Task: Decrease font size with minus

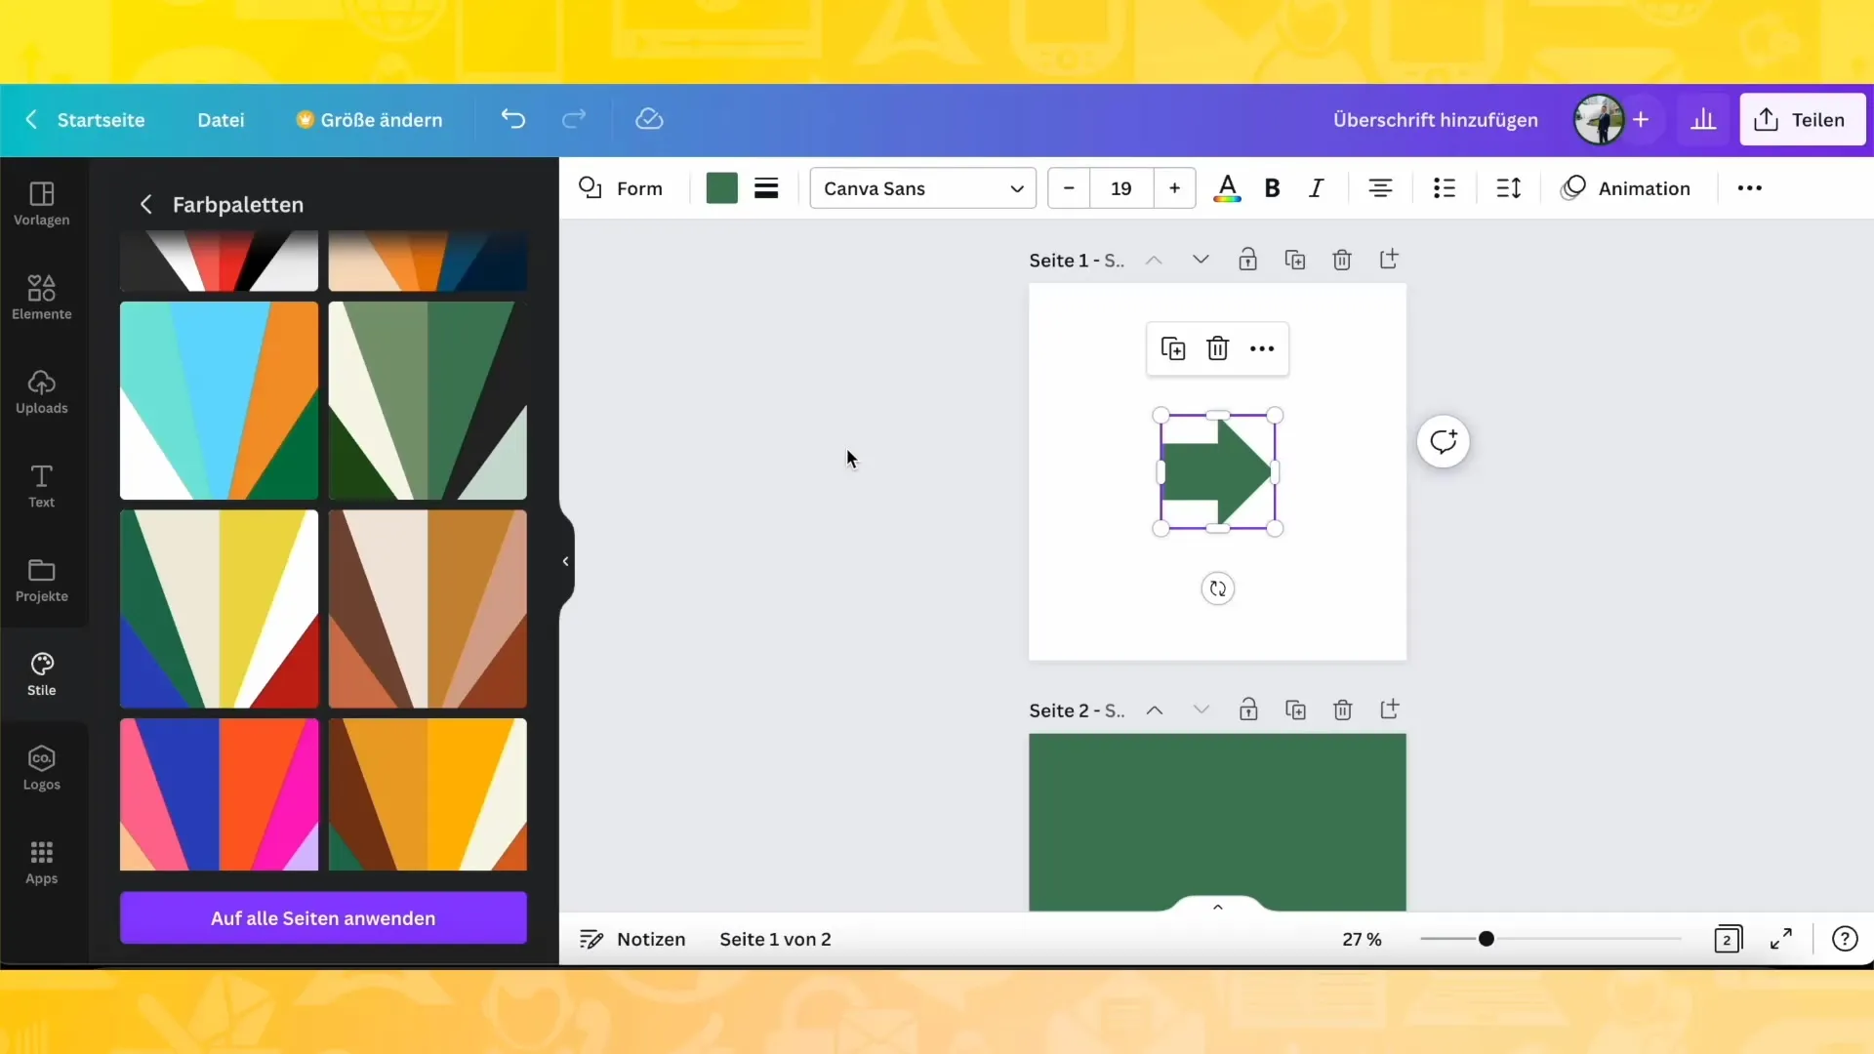Action: [1069, 188]
